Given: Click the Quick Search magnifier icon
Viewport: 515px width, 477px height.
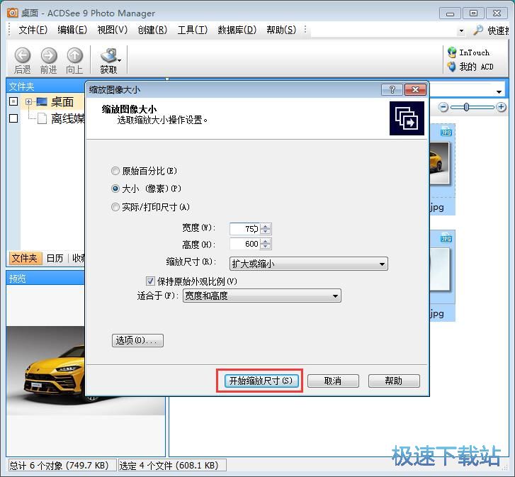Looking at the screenshot, I should [x=478, y=30].
